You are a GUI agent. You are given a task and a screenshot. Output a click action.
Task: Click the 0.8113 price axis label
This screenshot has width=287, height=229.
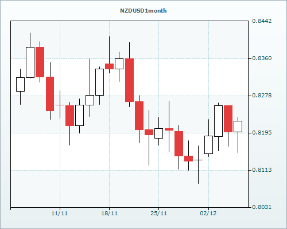tap(262, 170)
